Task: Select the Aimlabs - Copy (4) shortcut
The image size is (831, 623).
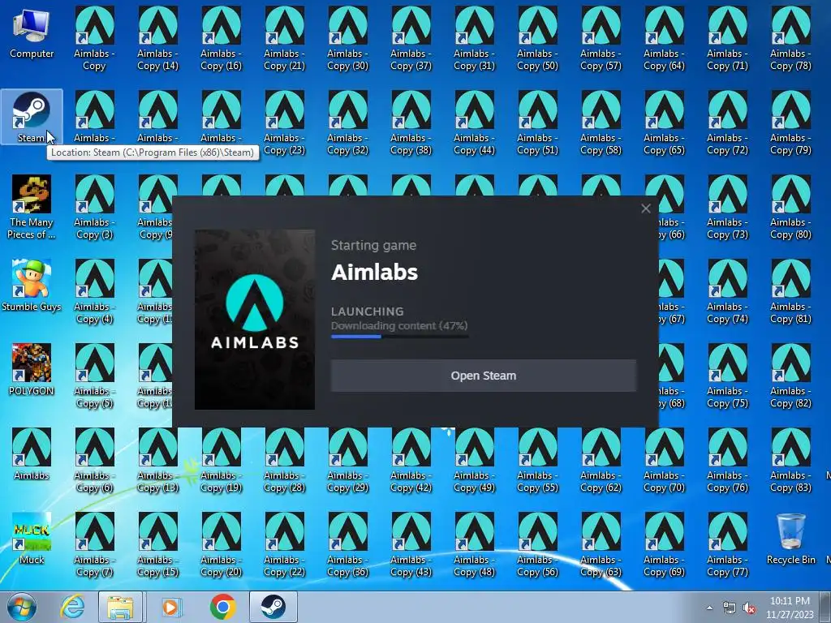Action: [94, 292]
